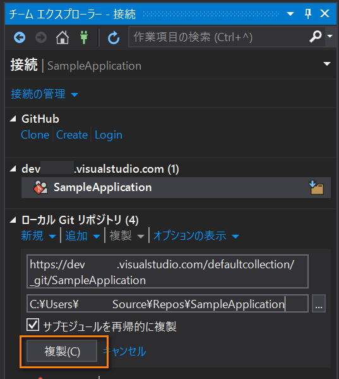Collapse ローカル Git リポジトリ section
Viewport: 339px width, 379px height.
[13, 220]
